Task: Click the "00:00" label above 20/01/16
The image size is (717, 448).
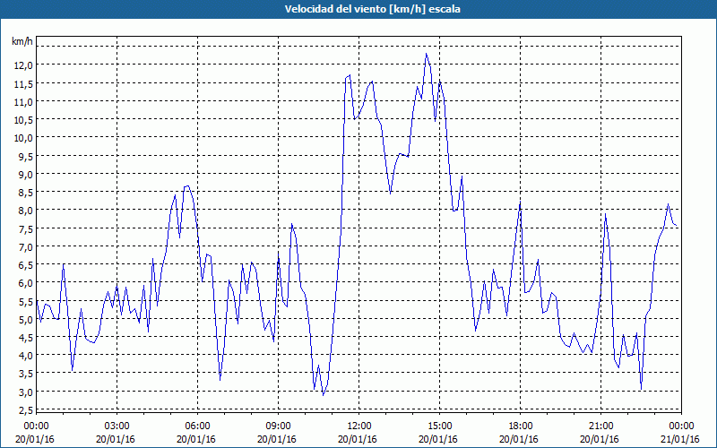Action: (36, 426)
